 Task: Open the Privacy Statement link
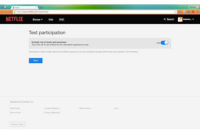[x=52, y=112]
